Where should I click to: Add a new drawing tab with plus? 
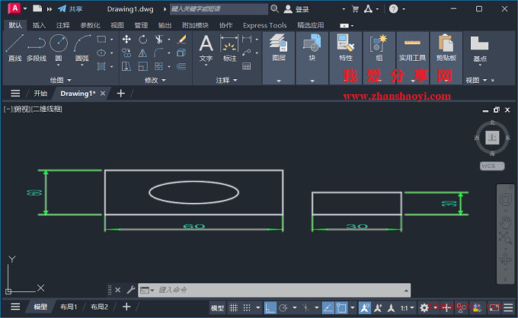[x=121, y=94]
